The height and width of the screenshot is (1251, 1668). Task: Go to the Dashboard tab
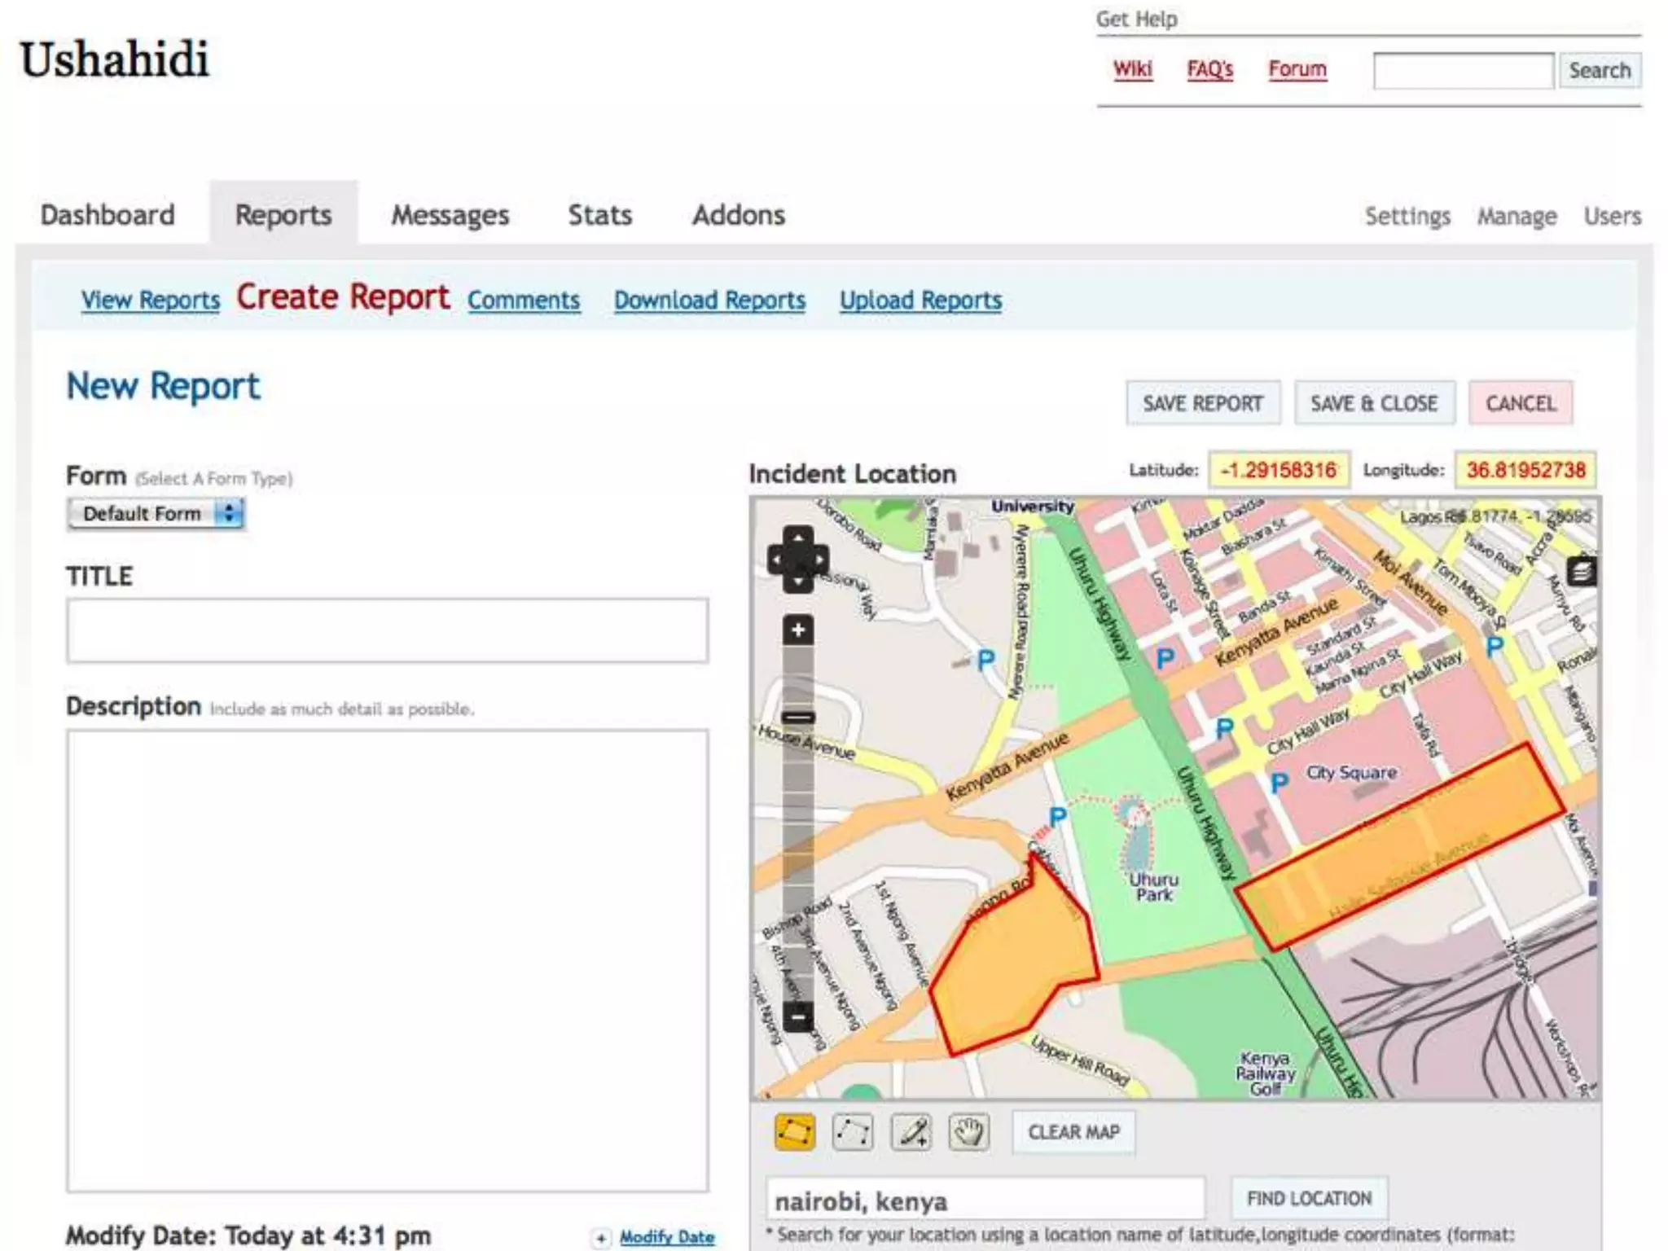click(108, 215)
